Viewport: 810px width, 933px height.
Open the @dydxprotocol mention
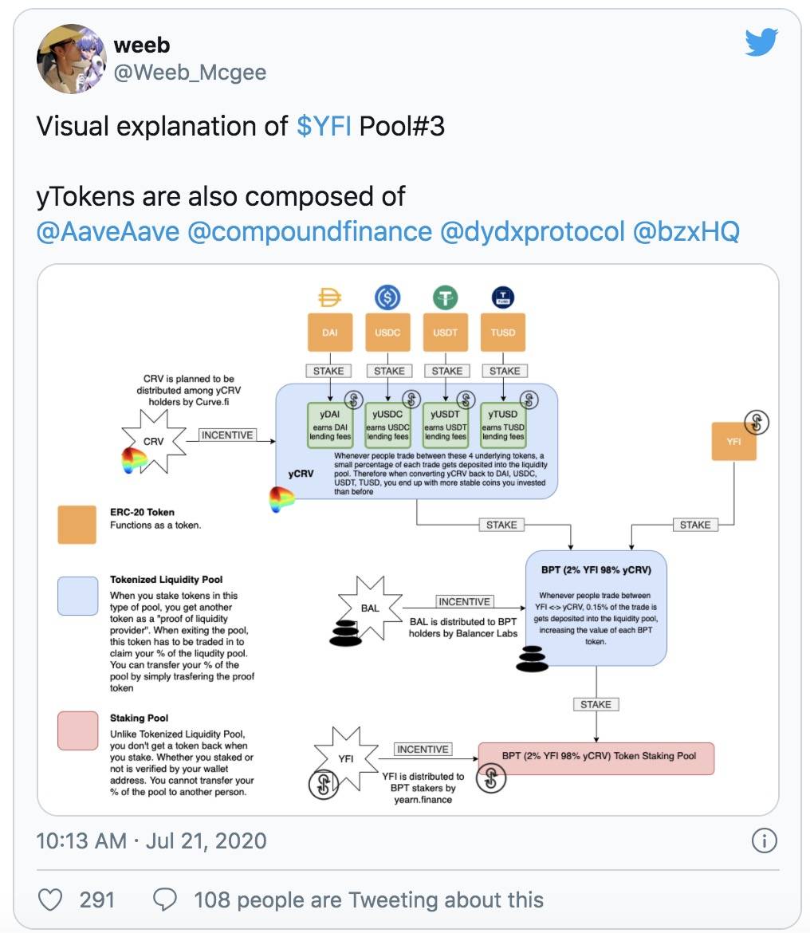click(533, 231)
